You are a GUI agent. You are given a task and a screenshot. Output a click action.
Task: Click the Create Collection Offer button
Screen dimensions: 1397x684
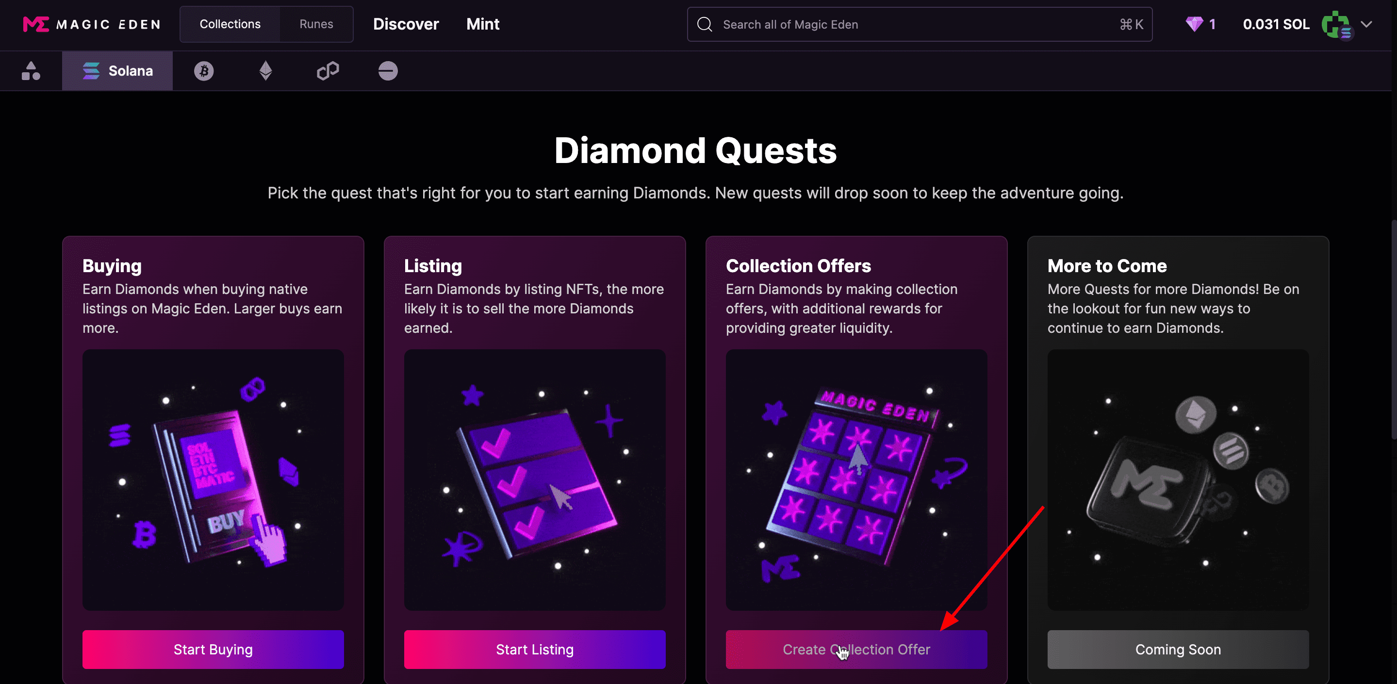[x=856, y=649]
